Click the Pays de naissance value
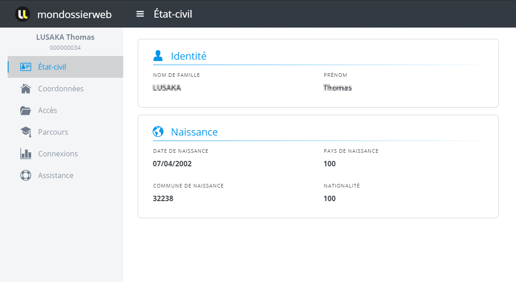This screenshot has width=516, height=282. click(x=330, y=164)
